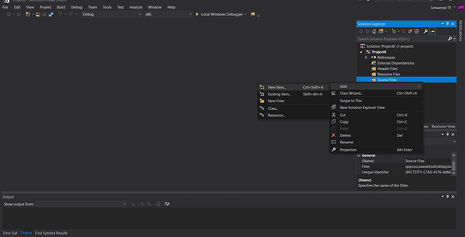Viewport: 465px width, 237px height.
Task: Collapse the General properties category
Action: (x=358, y=156)
